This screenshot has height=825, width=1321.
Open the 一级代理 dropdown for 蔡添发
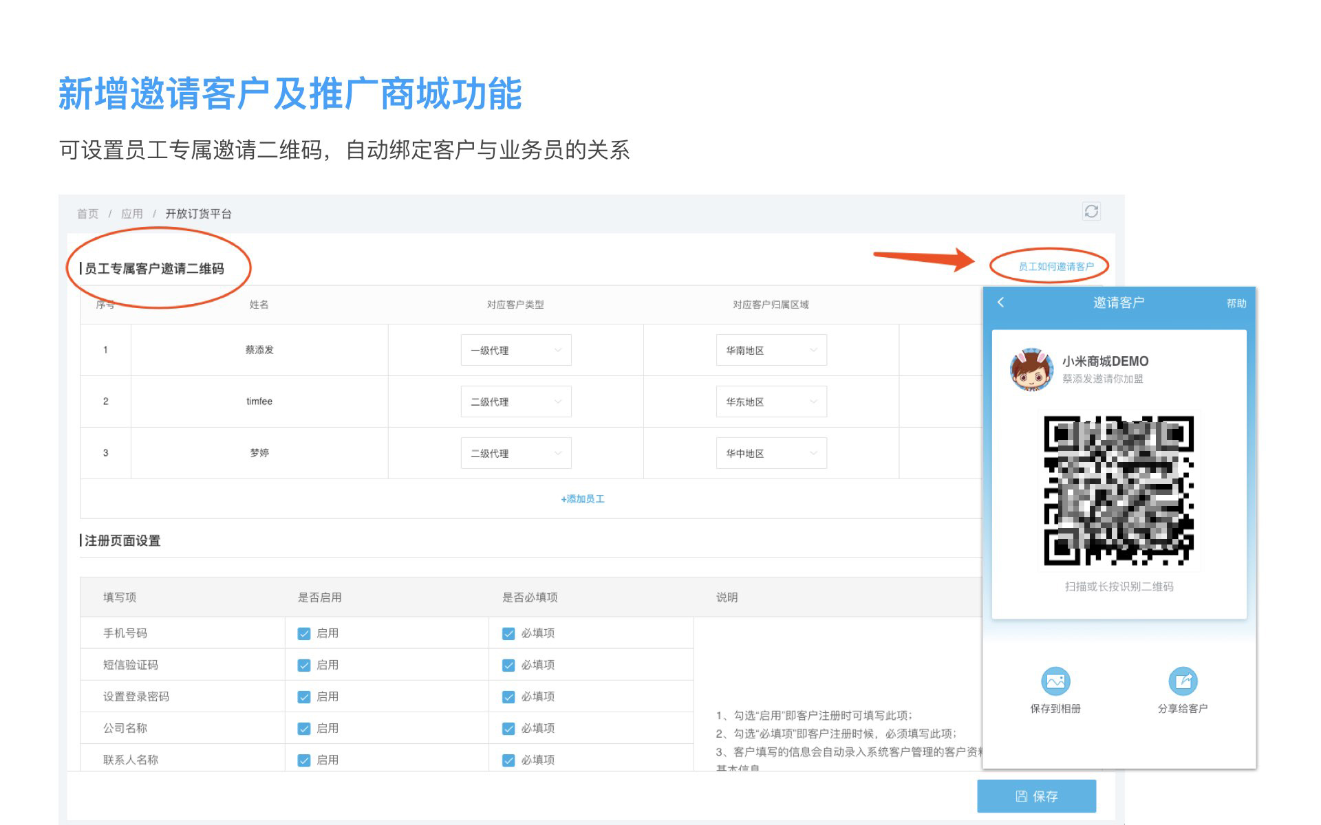point(515,351)
